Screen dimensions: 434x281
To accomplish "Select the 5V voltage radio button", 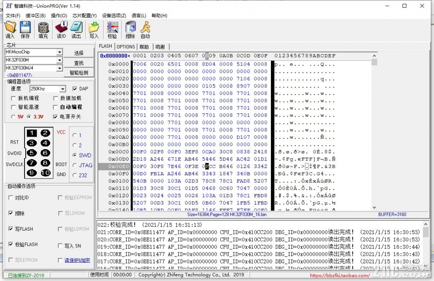I will tap(13, 117).
